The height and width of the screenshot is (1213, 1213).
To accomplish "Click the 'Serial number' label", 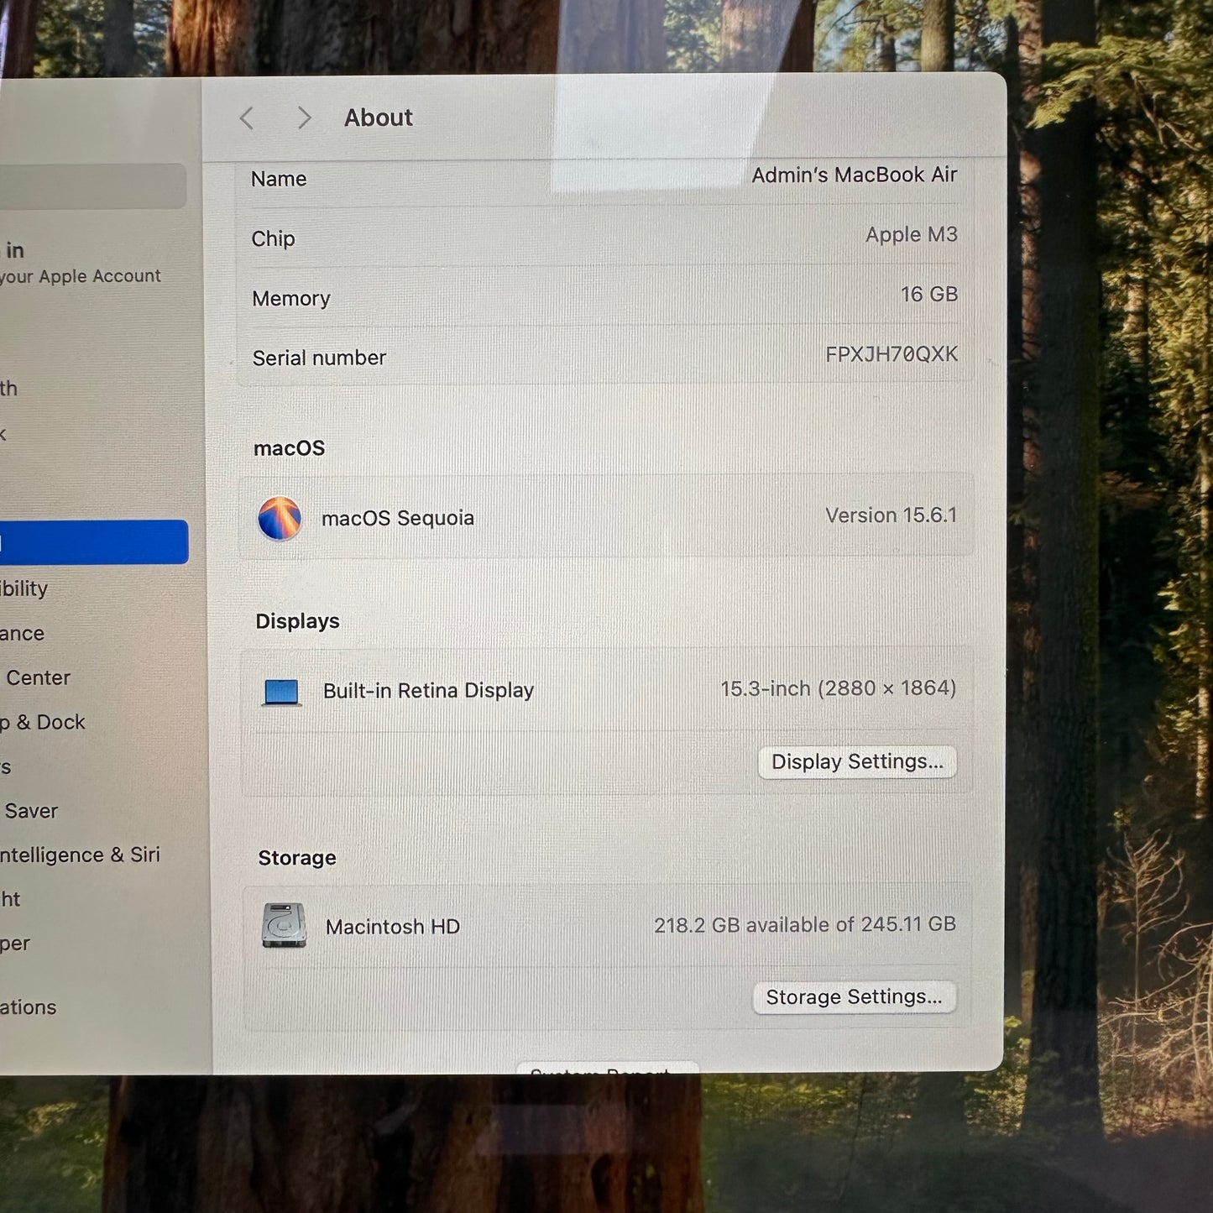I will point(319,358).
